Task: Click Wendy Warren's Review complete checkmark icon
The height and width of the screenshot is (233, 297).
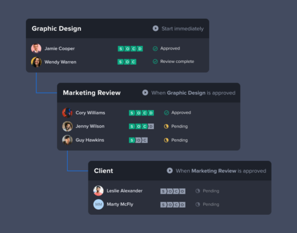Action: coord(155,62)
